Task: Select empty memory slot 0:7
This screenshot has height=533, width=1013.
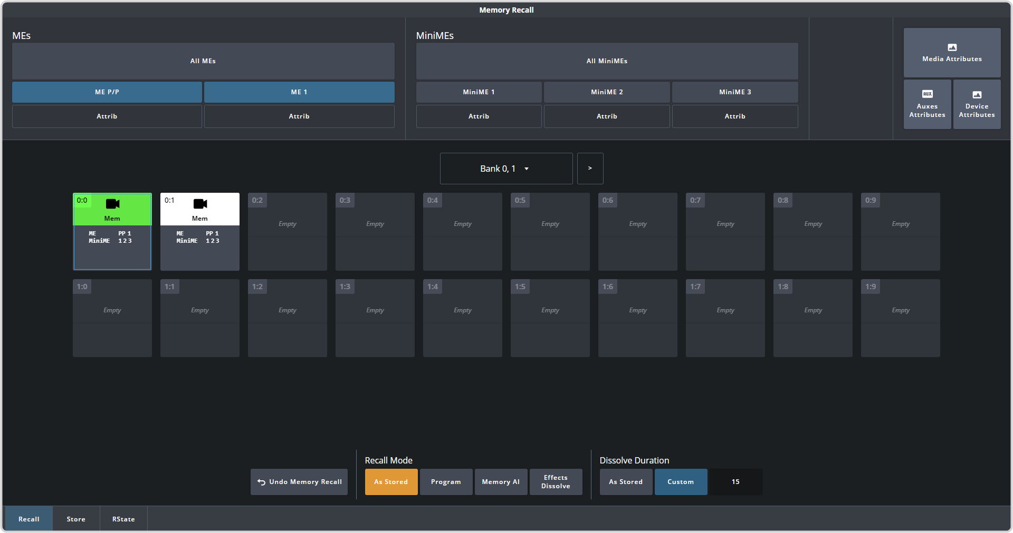Action: tap(725, 232)
